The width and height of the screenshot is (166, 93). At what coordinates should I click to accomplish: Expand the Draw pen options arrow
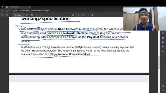23,15
